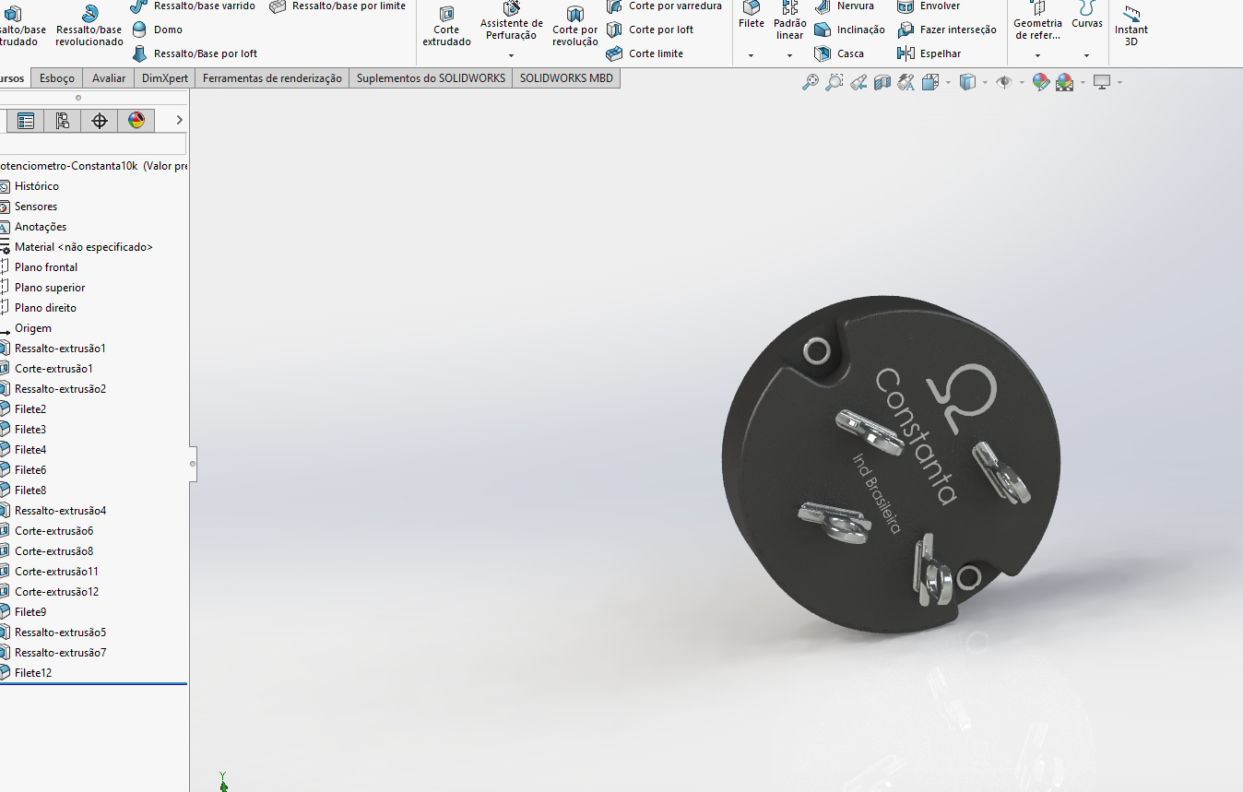
Task: Open Padrão linear dropdown arrow
Action: coord(790,55)
